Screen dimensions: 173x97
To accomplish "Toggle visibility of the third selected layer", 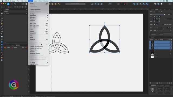I will (x=170, y=48).
